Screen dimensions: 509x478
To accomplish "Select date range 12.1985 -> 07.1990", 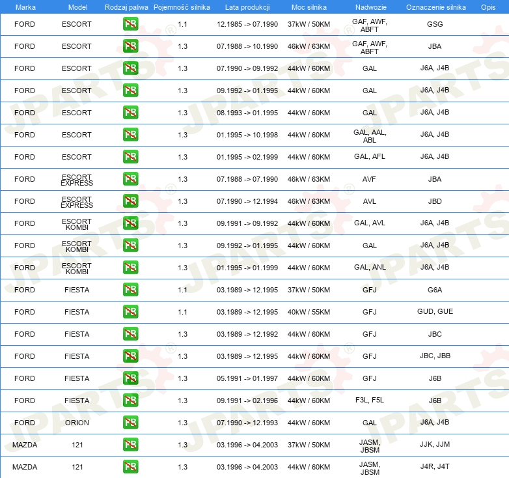I will (x=247, y=24).
